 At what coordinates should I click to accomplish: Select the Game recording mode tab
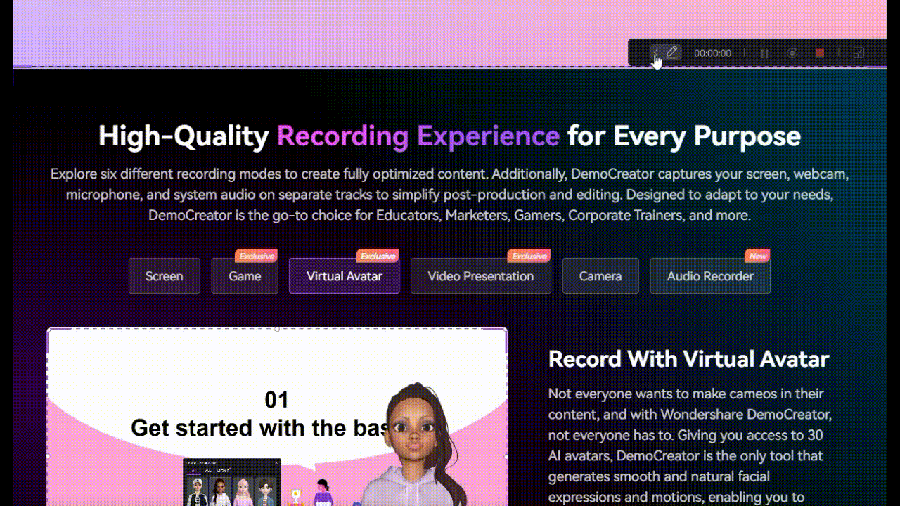click(x=245, y=276)
